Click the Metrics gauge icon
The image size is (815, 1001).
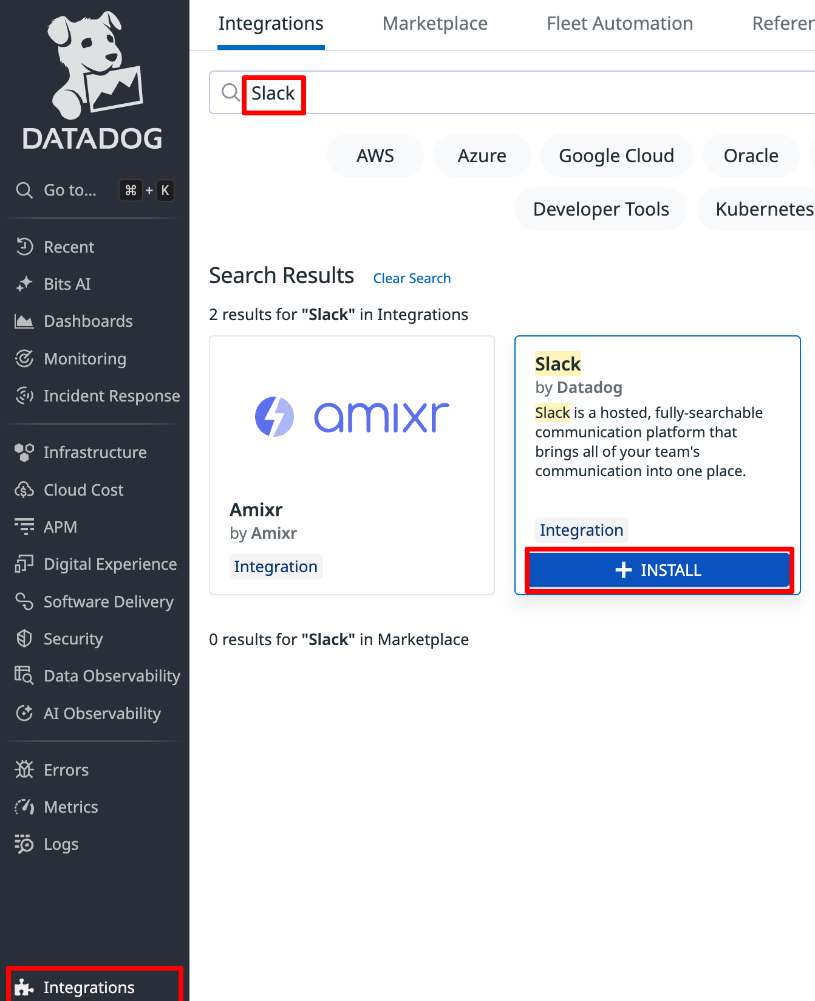tap(24, 807)
